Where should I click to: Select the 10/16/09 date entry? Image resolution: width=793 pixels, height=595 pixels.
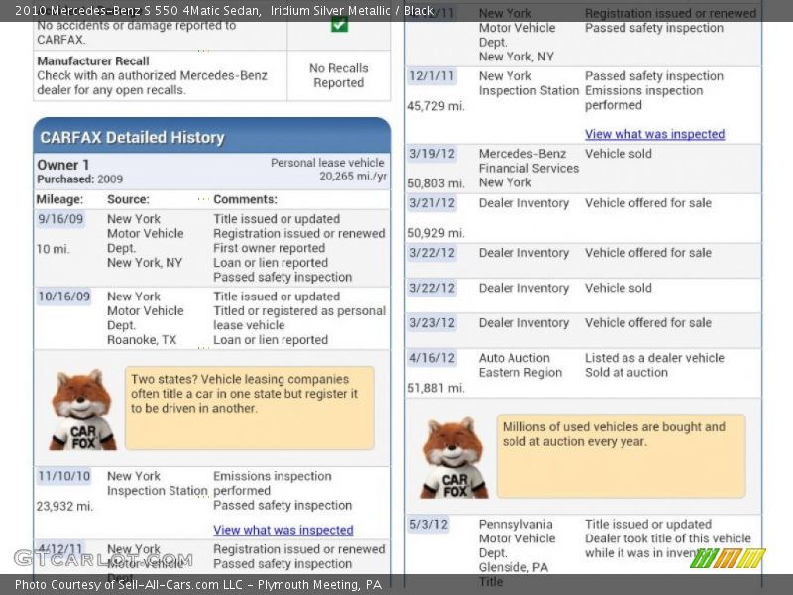click(64, 297)
